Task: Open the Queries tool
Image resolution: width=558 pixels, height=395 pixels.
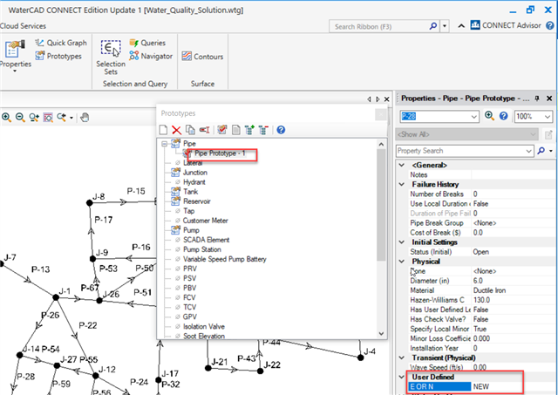Action: 152,42
